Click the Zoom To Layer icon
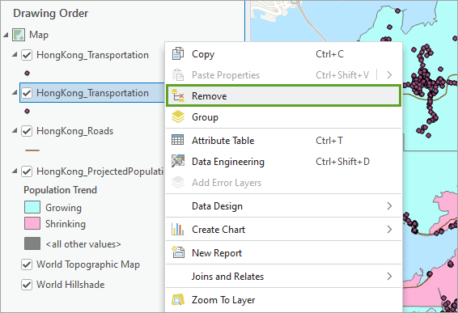This screenshot has width=458, height=313. [x=178, y=299]
